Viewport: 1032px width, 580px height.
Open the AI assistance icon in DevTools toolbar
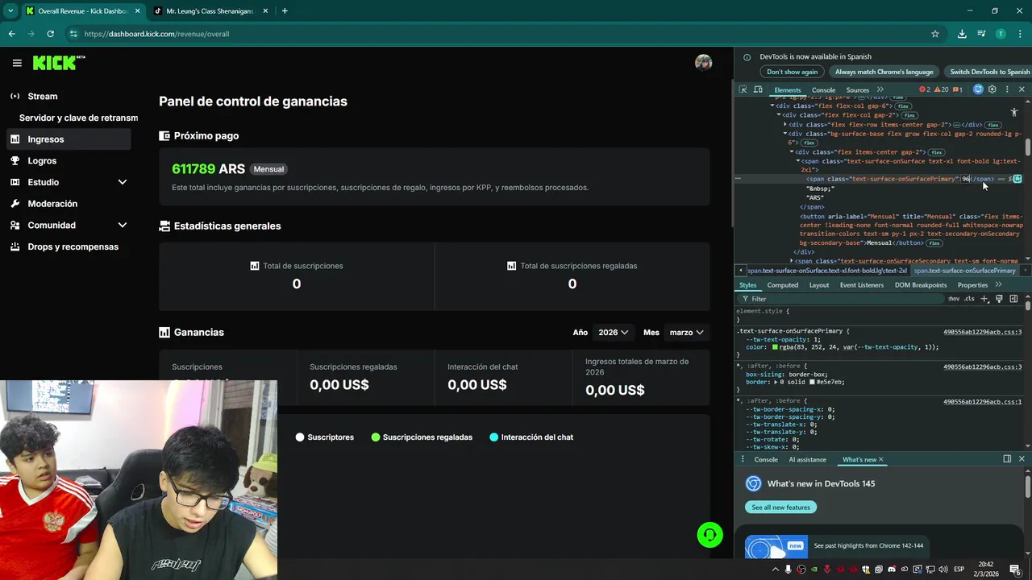[x=978, y=89]
